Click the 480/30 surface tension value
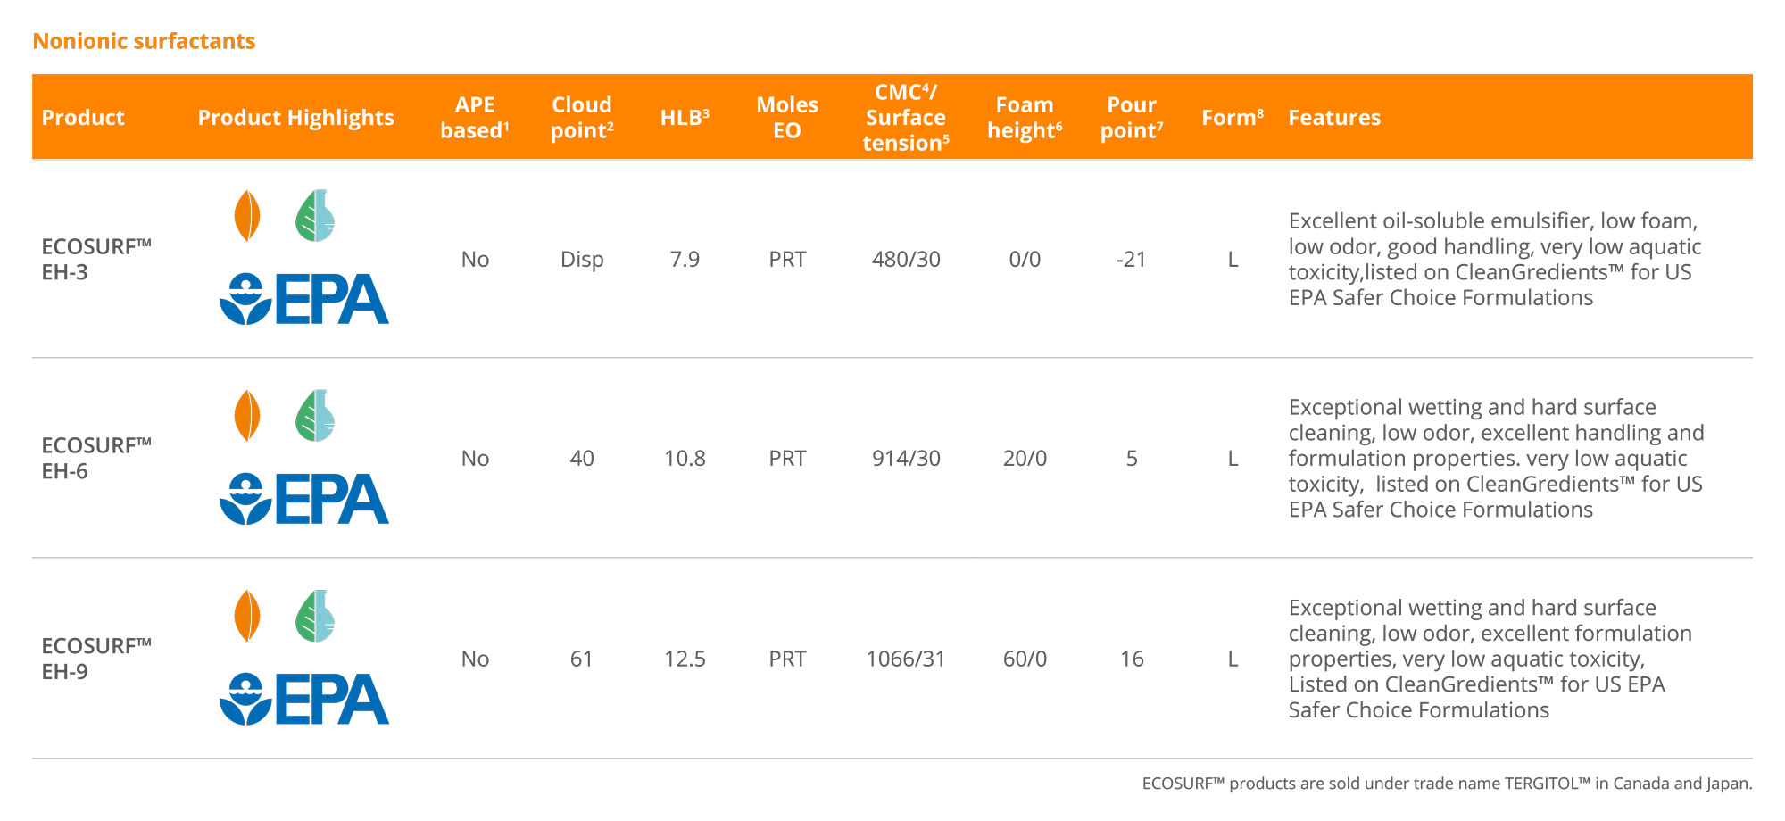This screenshot has width=1785, height=821. 906,260
